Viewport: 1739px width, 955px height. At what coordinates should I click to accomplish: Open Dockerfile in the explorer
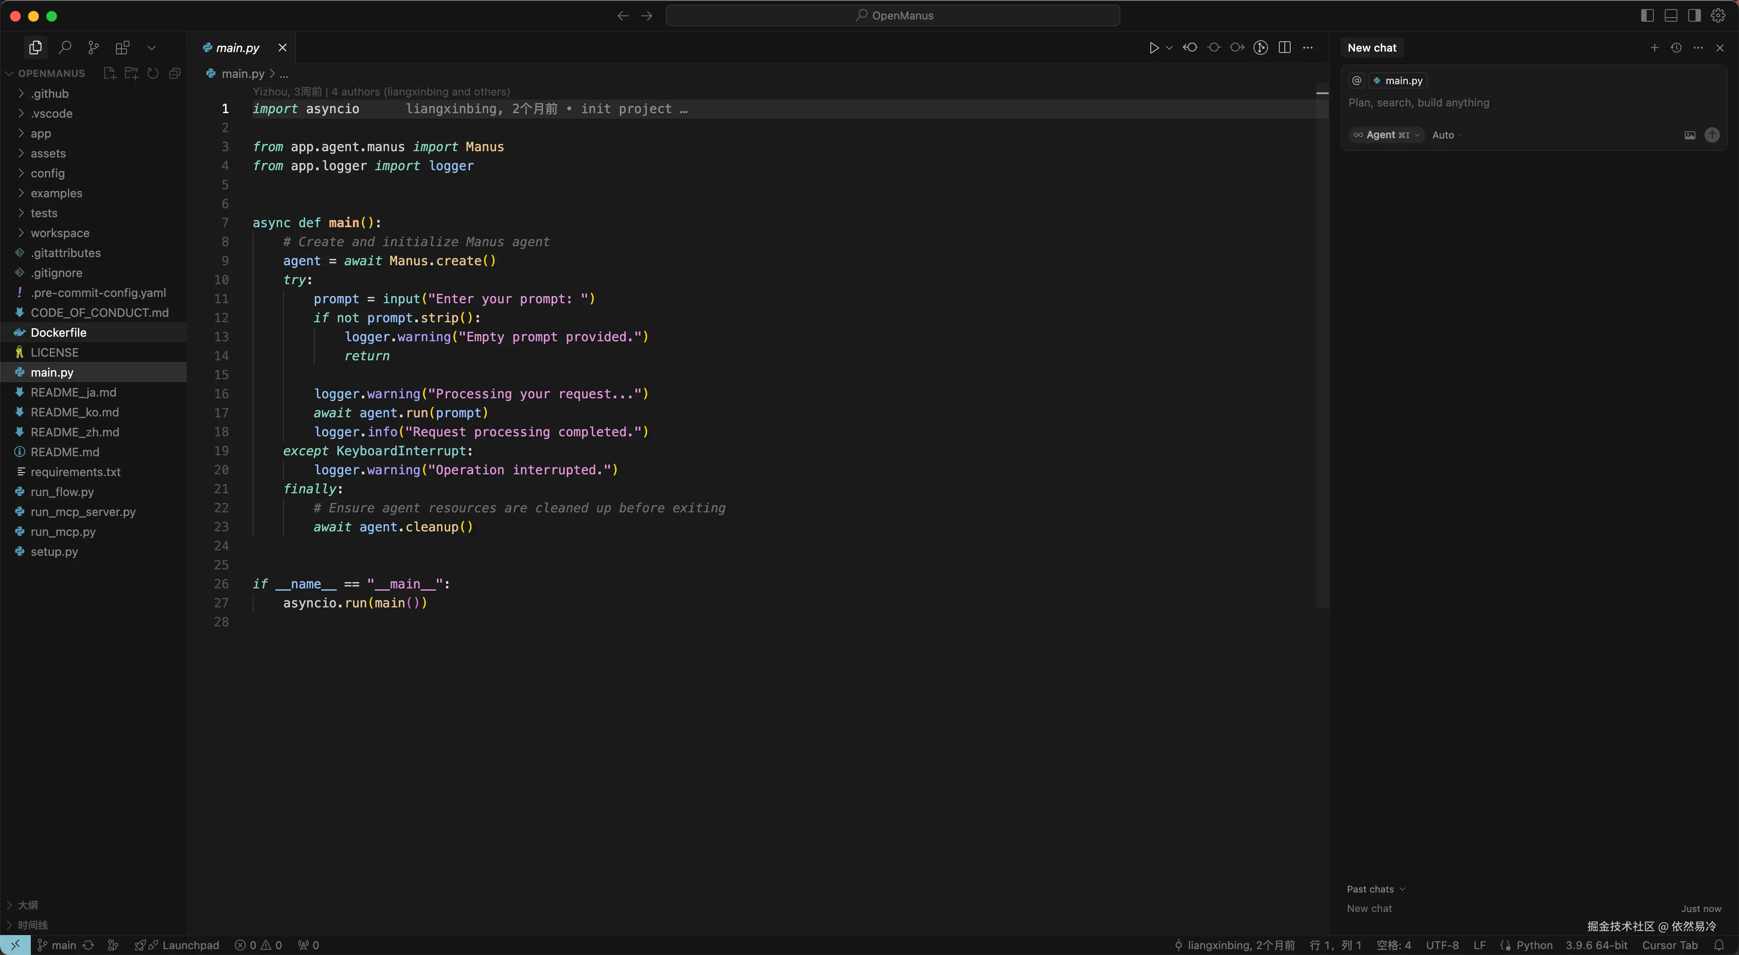(58, 332)
